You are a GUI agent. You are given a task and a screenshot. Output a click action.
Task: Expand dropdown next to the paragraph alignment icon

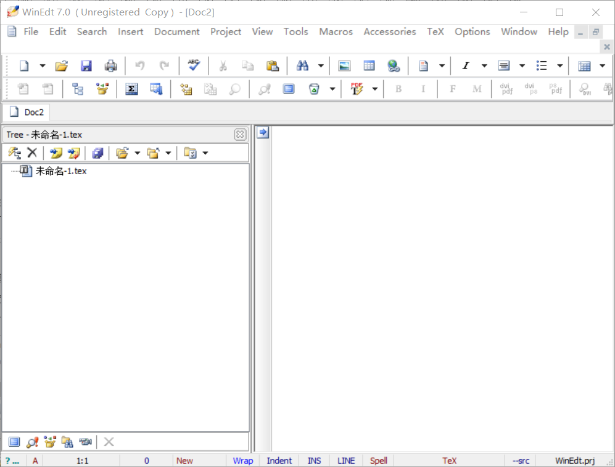(522, 65)
